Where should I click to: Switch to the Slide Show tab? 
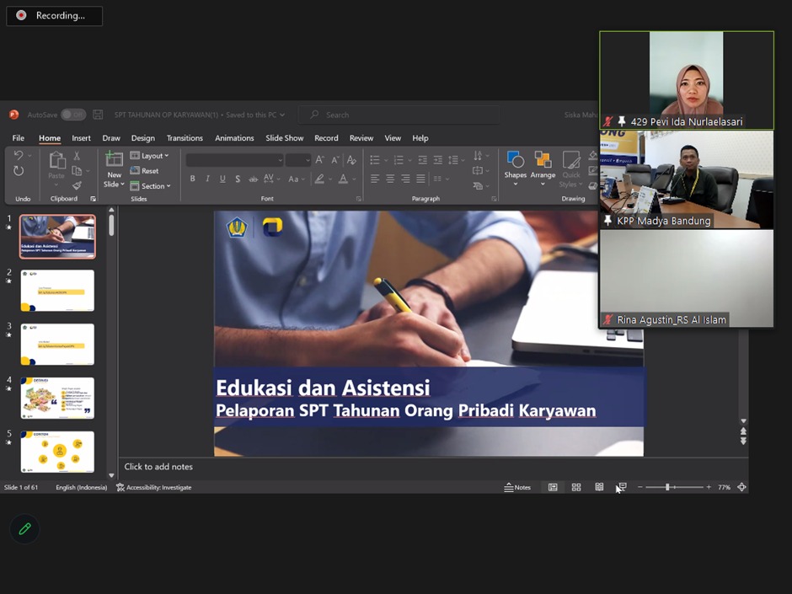(284, 138)
